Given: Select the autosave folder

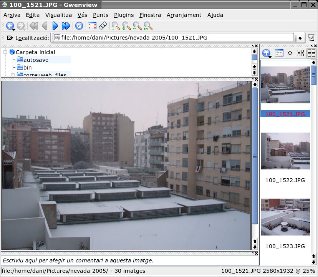Looking at the screenshot, I should click(36, 60).
